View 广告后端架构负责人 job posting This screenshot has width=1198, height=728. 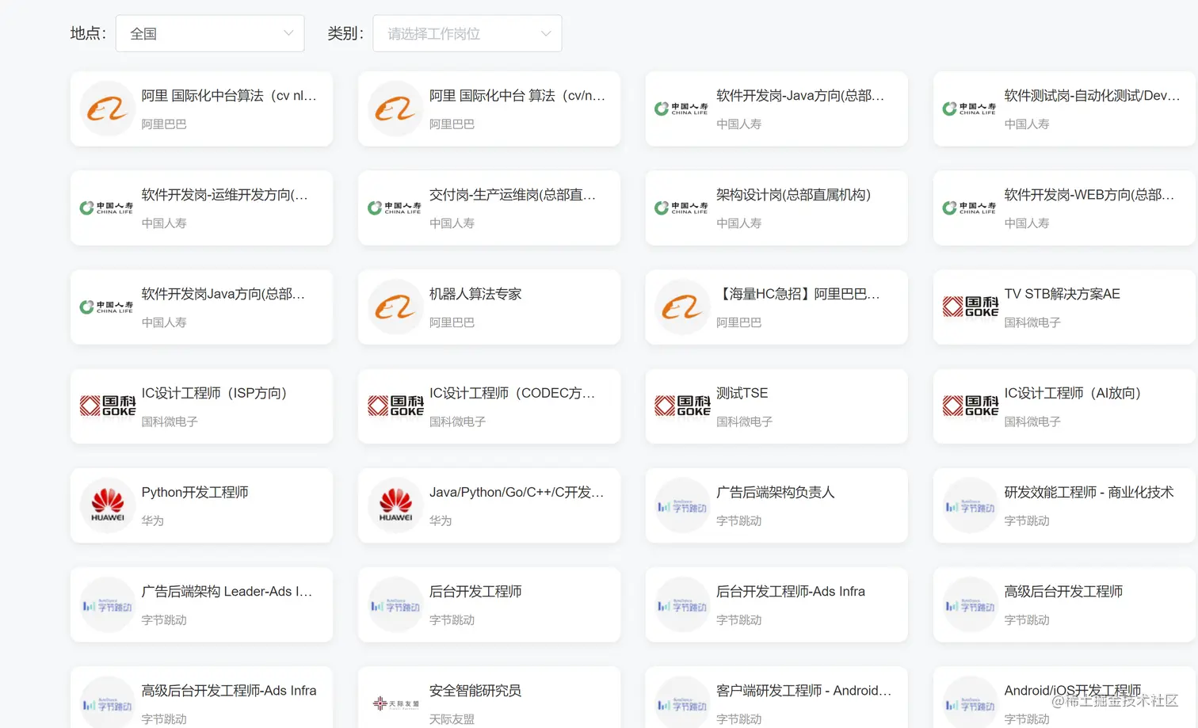[775, 493]
